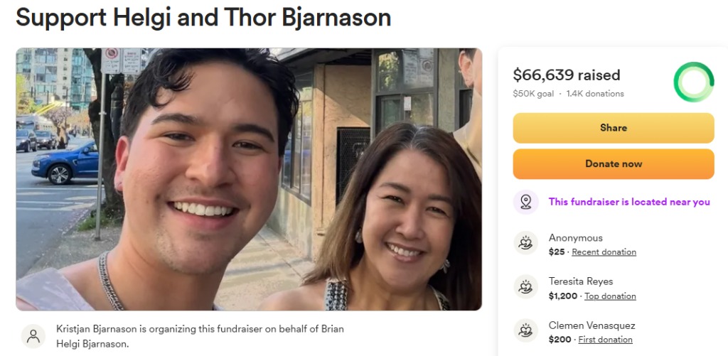Click the Kristjan Bjarnason organizer text
Viewport: 728px width, 356px height.
200,336
